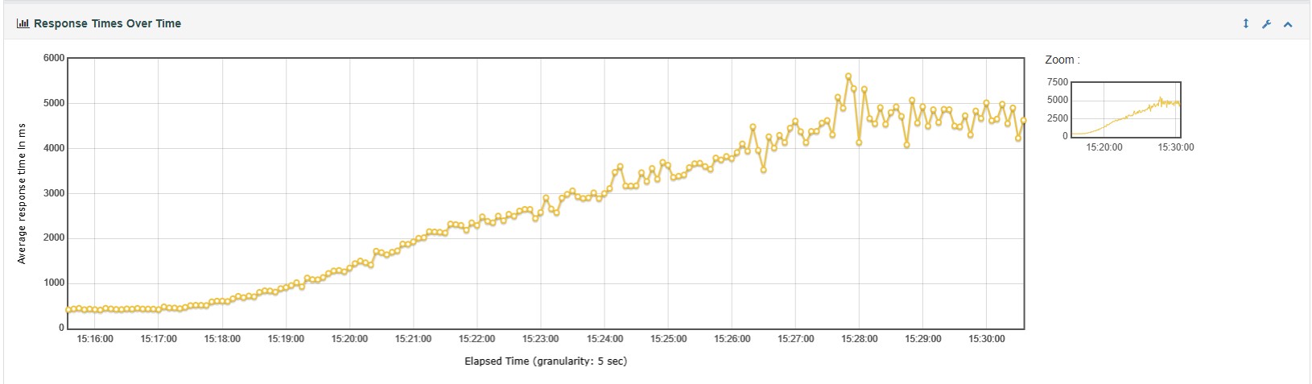This screenshot has width=1312, height=384.
Task: Click the vertical resize arrows icon
Action: [x=1245, y=24]
